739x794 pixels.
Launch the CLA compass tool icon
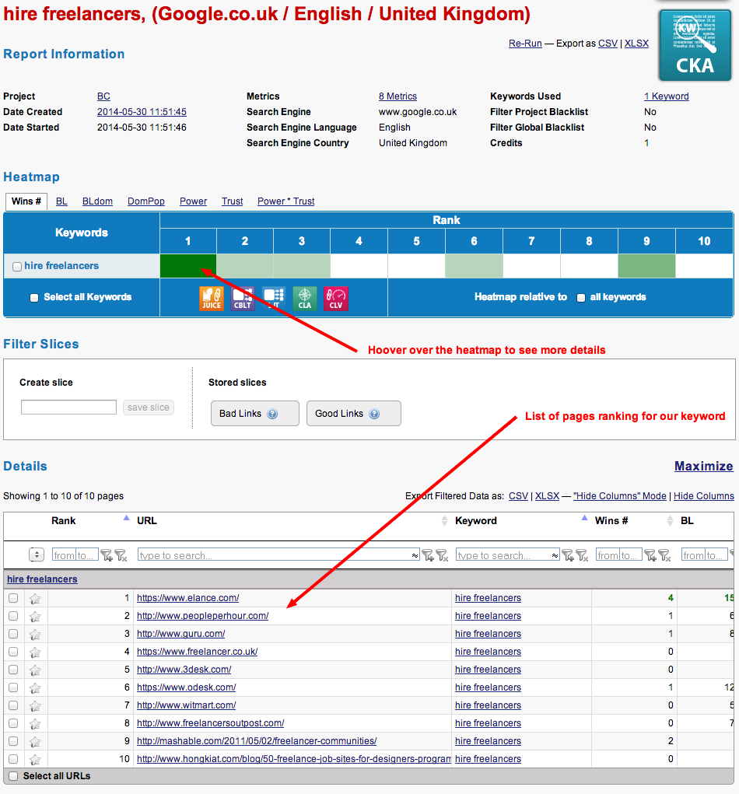304,299
